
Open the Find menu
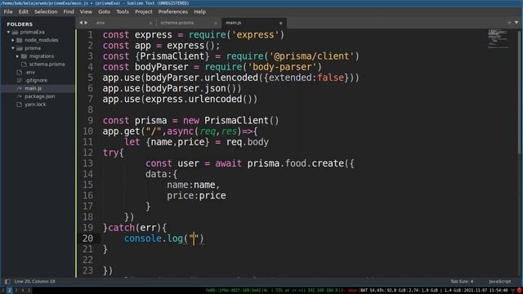(x=69, y=11)
